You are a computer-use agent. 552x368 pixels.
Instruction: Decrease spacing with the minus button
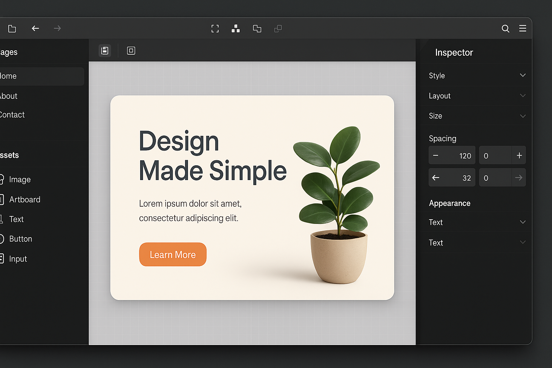pos(436,156)
